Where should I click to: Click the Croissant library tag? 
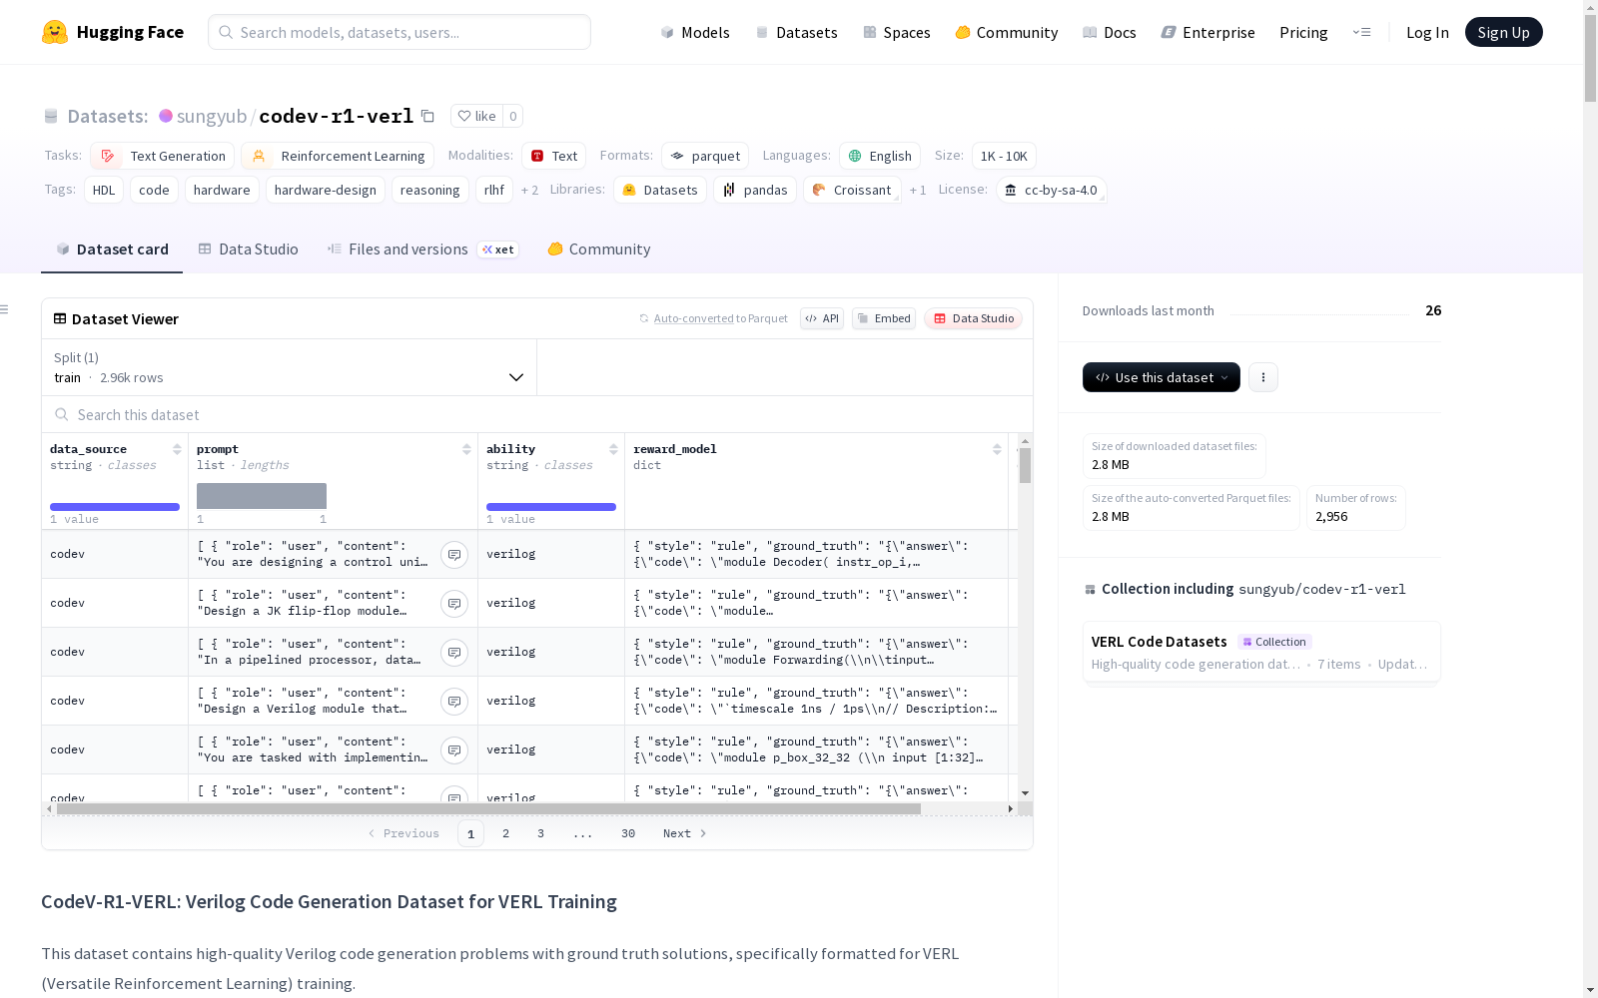coord(852,190)
